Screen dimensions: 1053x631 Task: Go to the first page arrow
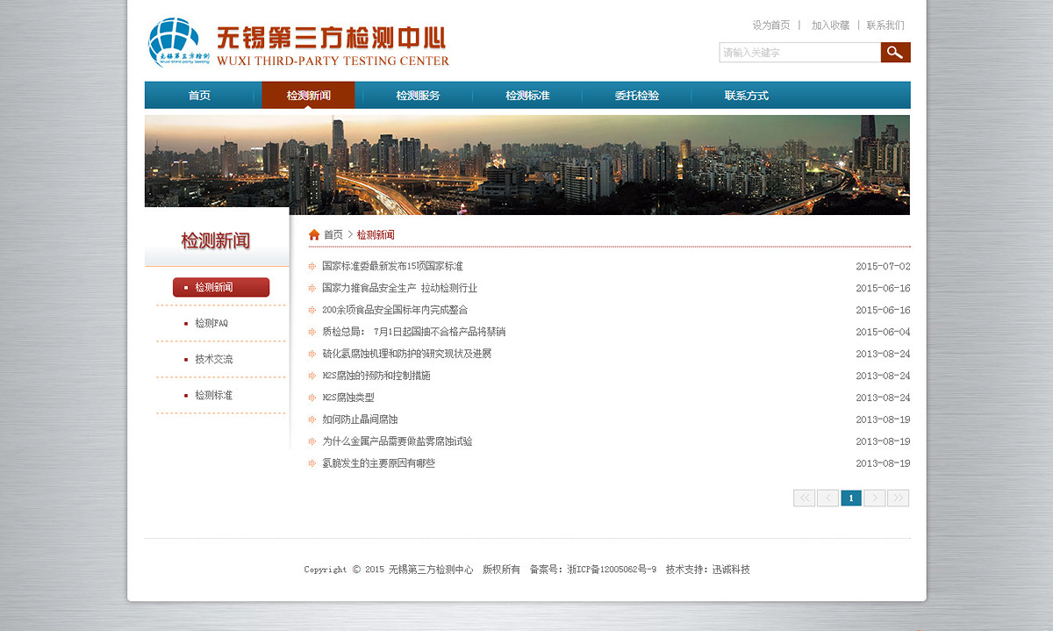804,498
